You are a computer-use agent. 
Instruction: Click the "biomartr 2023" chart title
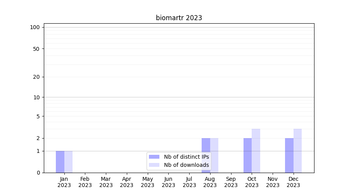(x=179, y=18)
